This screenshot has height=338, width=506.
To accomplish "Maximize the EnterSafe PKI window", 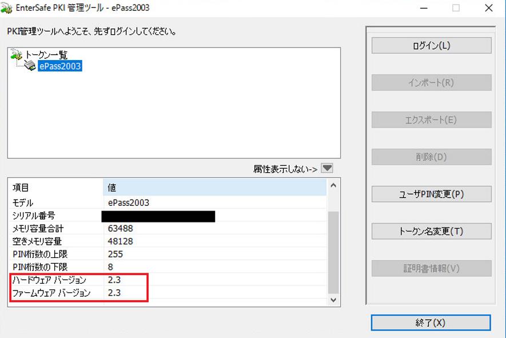I will (x=456, y=8).
